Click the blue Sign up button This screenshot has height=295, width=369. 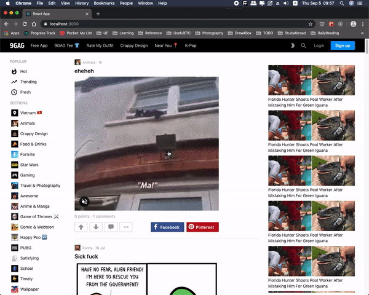click(x=343, y=45)
